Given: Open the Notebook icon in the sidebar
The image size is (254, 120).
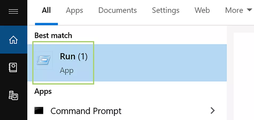Looking at the screenshot, I should [13, 68].
